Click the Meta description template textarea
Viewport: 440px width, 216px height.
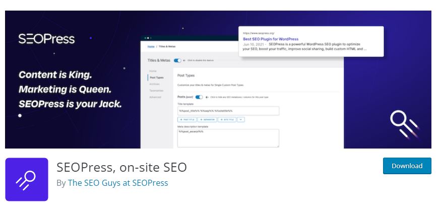coord(228,138)
